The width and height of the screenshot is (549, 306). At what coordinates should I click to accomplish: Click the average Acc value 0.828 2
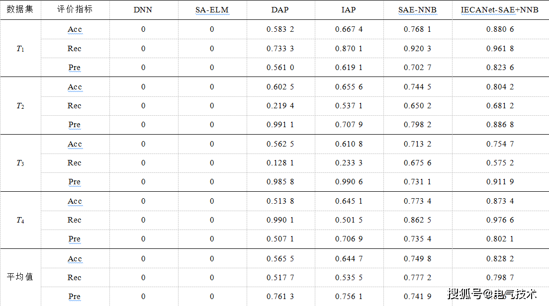500,258
